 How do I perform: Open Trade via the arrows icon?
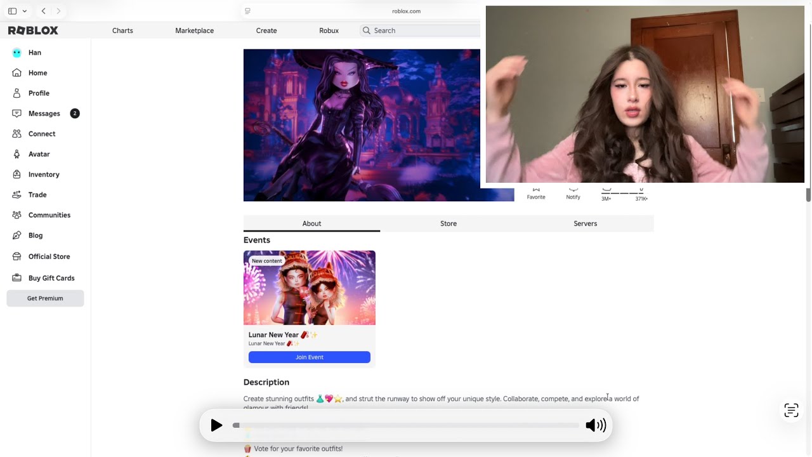point(16,195)
